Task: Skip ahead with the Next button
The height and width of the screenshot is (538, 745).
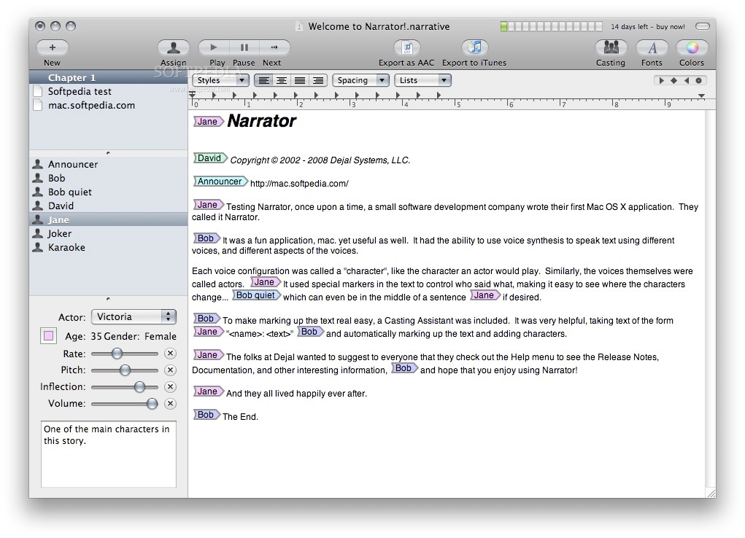Action: tap(274, 47)
